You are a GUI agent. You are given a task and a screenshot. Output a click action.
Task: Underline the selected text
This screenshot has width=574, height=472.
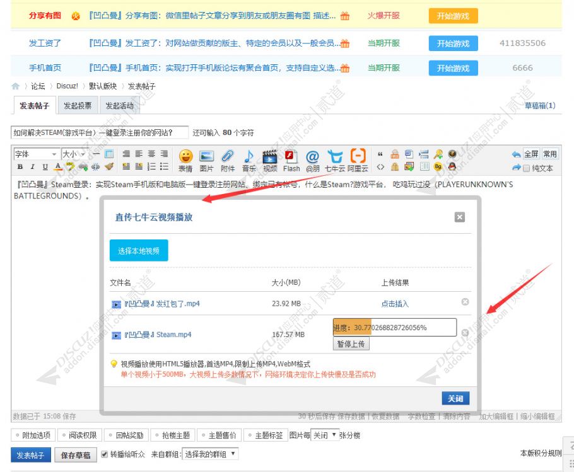tap(45, 167)
